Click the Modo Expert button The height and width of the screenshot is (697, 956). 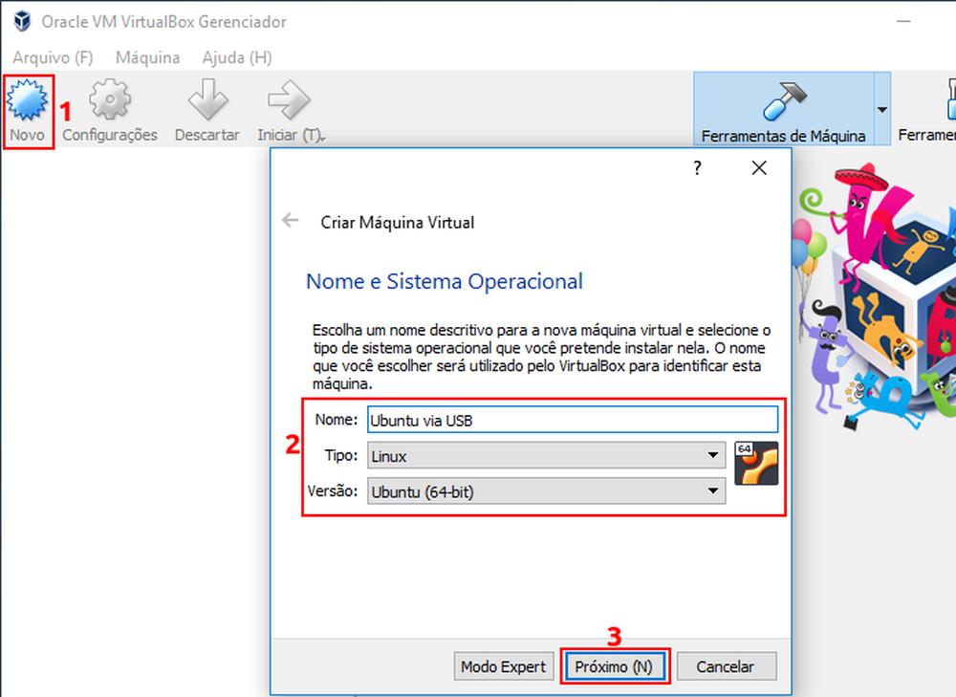coord(504,665)
